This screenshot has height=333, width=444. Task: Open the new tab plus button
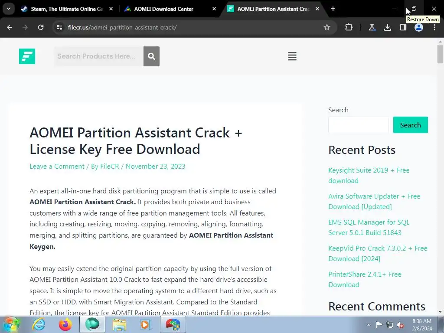[x=333, y=9]
